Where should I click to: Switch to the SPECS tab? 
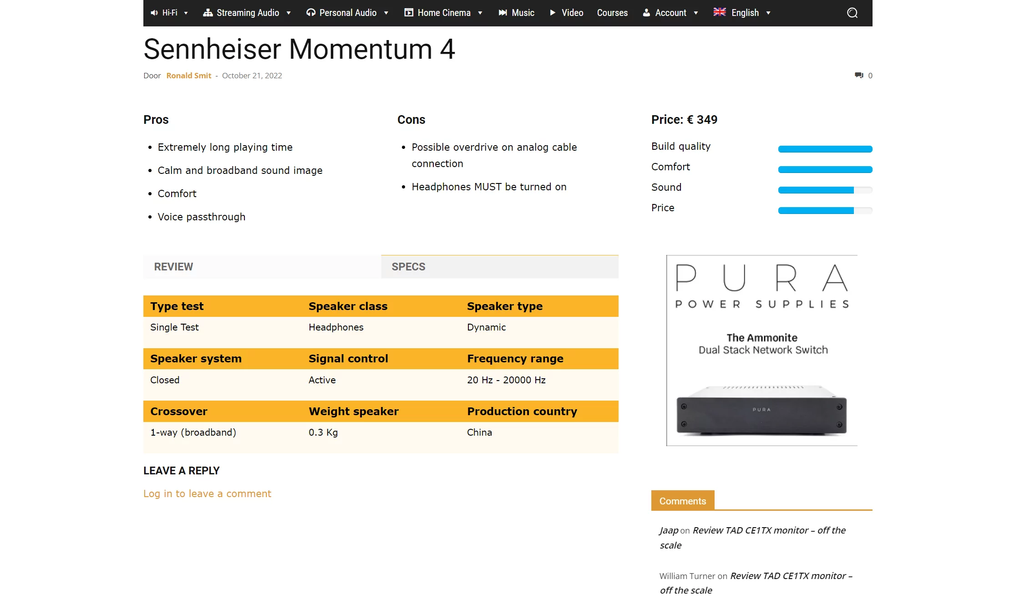point(500,267)
